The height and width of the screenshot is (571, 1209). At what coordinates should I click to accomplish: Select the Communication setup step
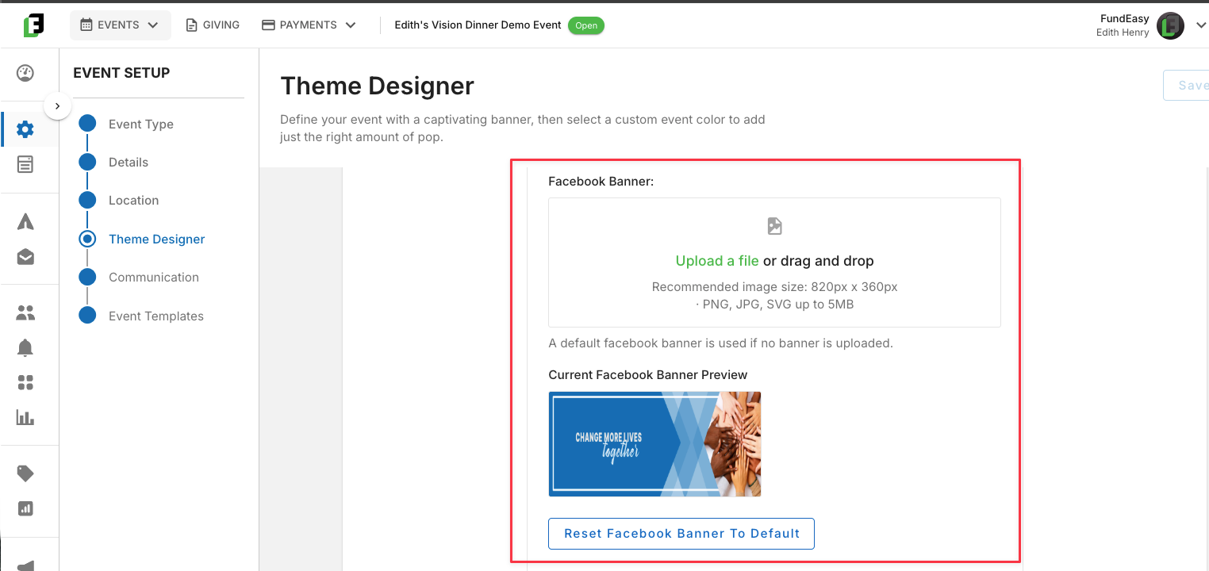coord(153,277)
